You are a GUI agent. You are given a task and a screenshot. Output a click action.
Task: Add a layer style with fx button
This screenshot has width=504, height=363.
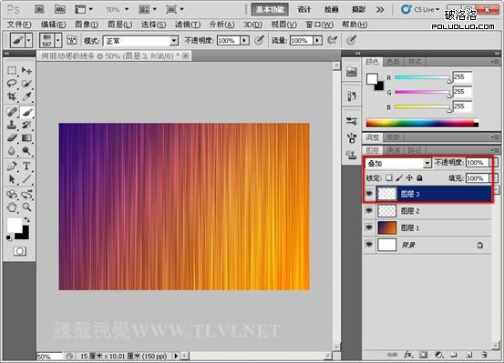pyautogui.click(x=408, y=355)
